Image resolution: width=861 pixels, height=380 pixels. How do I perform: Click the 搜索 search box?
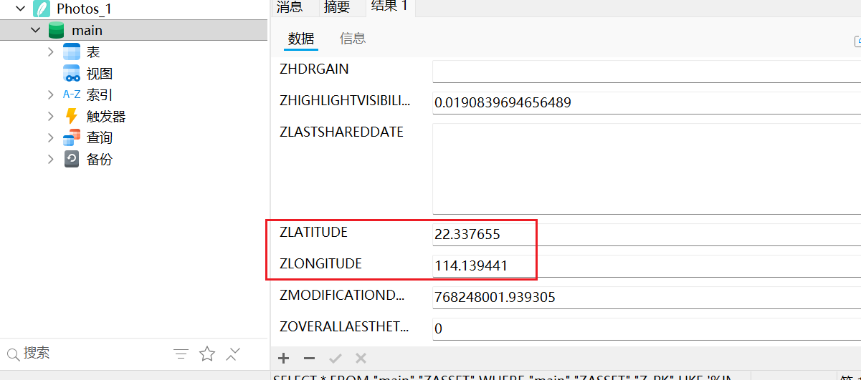click(86, 354)
